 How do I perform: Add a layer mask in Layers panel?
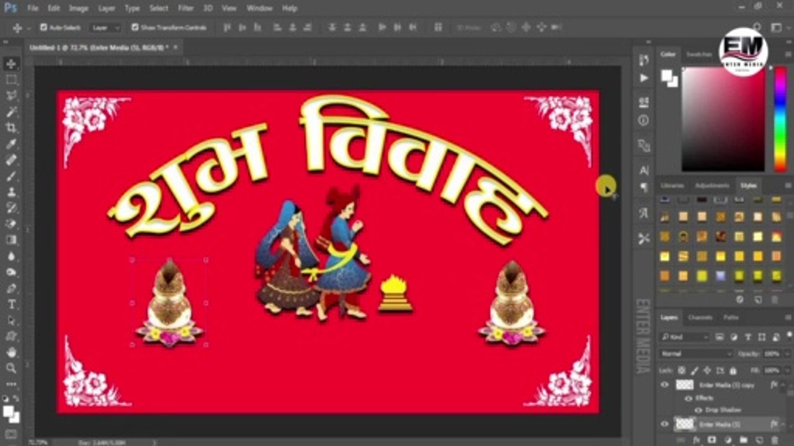point(712,440)
